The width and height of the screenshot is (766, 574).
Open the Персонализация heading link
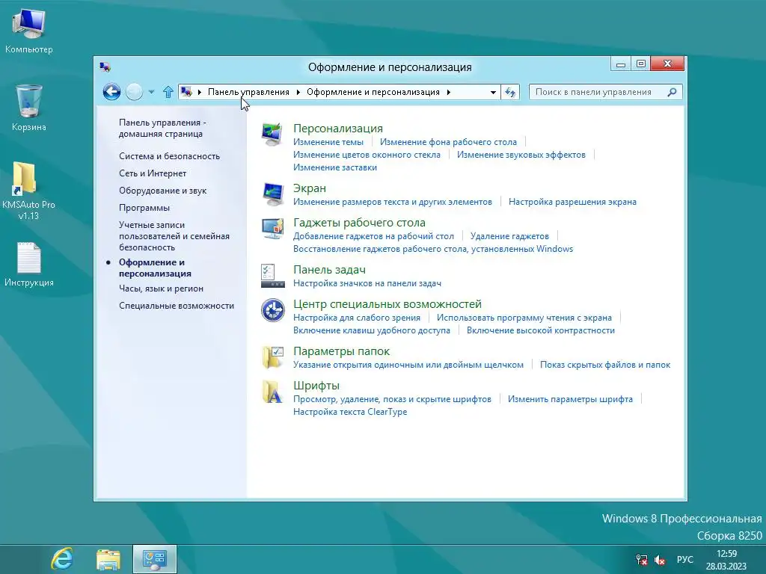pyautogui.click(x=338, y=129)
